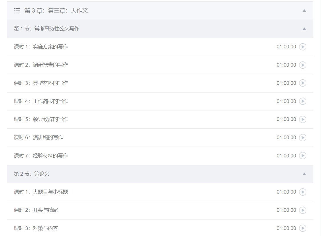This screenshot has height=236, width=321.
Task: Click the 01:00:00 duration of 调研报告的写作
Action: pyautogui.click(x=287, y=65)
